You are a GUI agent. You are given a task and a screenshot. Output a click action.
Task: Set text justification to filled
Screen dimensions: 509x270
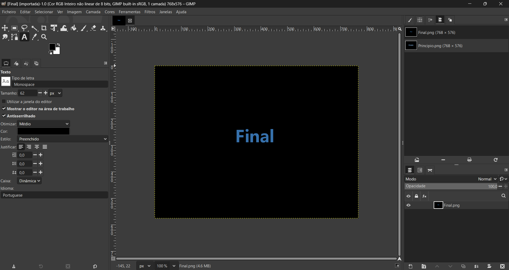point(45,147)
